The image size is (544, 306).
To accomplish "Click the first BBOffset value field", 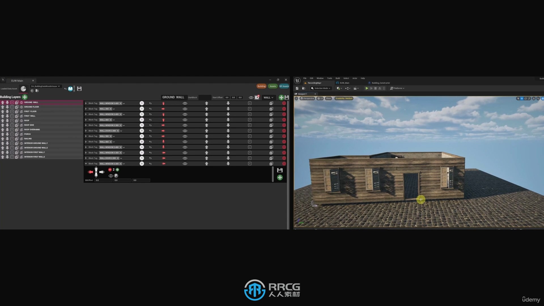I will pyautogui.click(x=103, y=180).
